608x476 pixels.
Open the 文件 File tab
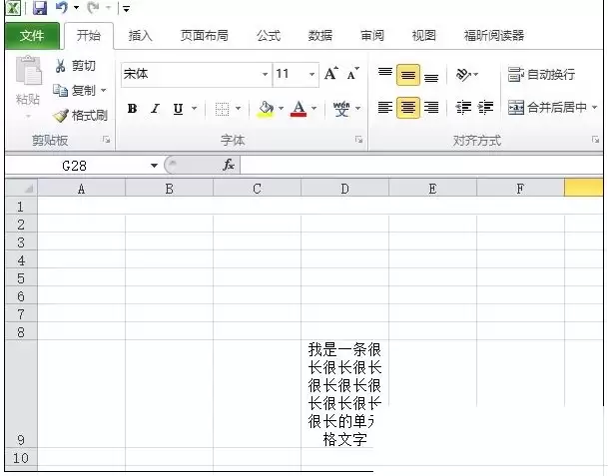click(32, 36)
